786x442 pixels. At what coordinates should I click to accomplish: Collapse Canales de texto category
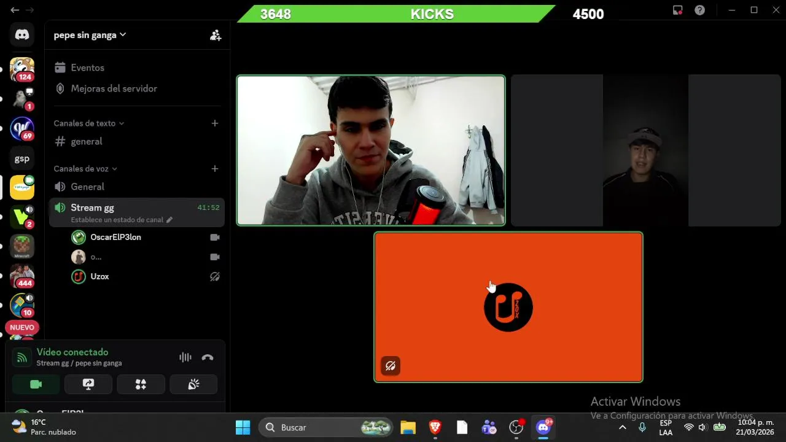point(88,123)
